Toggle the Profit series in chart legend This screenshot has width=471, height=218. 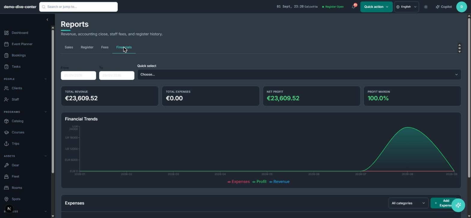click(x=259, y=182)
